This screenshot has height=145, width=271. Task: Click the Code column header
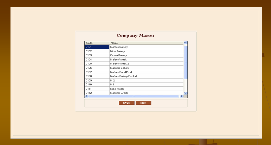(97, 43)
